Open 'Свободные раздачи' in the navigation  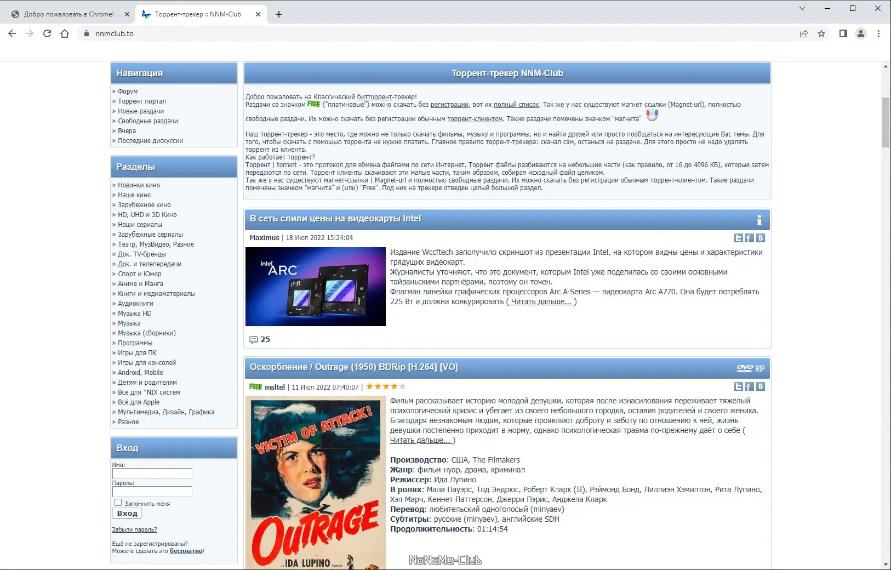pos(148,121)
